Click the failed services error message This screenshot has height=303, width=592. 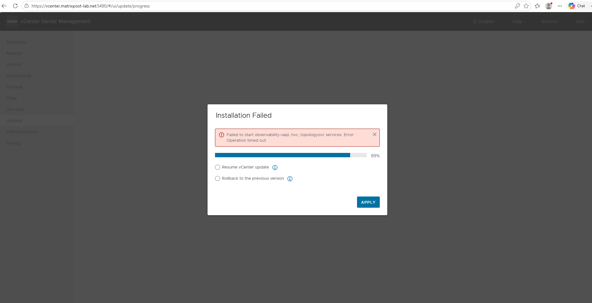[x=291, y=138]
